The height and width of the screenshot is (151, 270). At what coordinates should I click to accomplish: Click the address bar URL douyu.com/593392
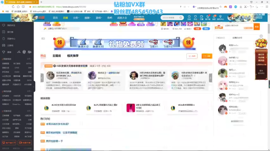[x=71, y=7]
